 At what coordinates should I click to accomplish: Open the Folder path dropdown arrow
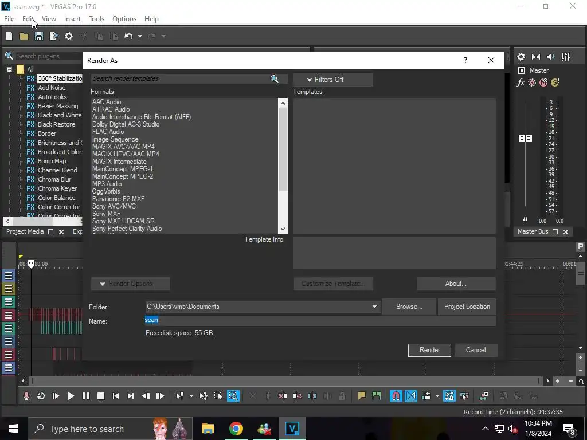[x=374, y=307]
